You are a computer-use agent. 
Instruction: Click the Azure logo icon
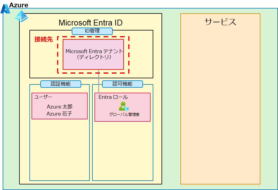point(5,9)
